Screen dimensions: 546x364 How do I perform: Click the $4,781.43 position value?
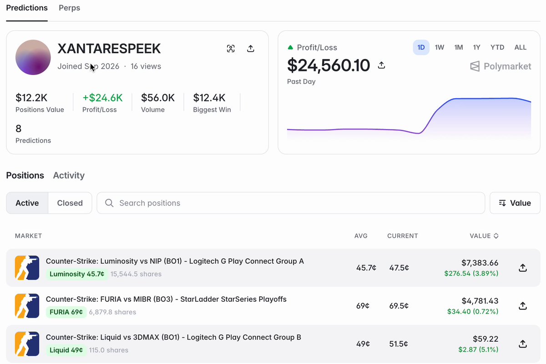[x=480, y=301]
